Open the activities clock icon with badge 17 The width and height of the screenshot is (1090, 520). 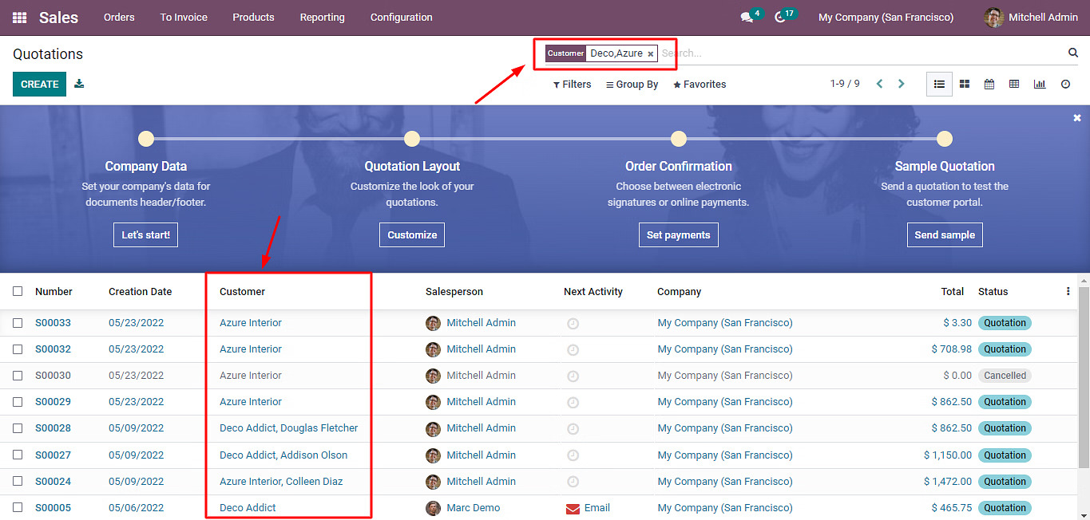coord(780,18)
